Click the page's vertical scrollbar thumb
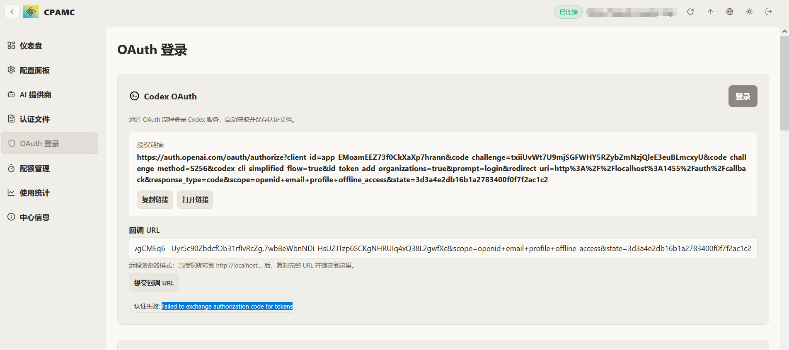 coord(784,83)
